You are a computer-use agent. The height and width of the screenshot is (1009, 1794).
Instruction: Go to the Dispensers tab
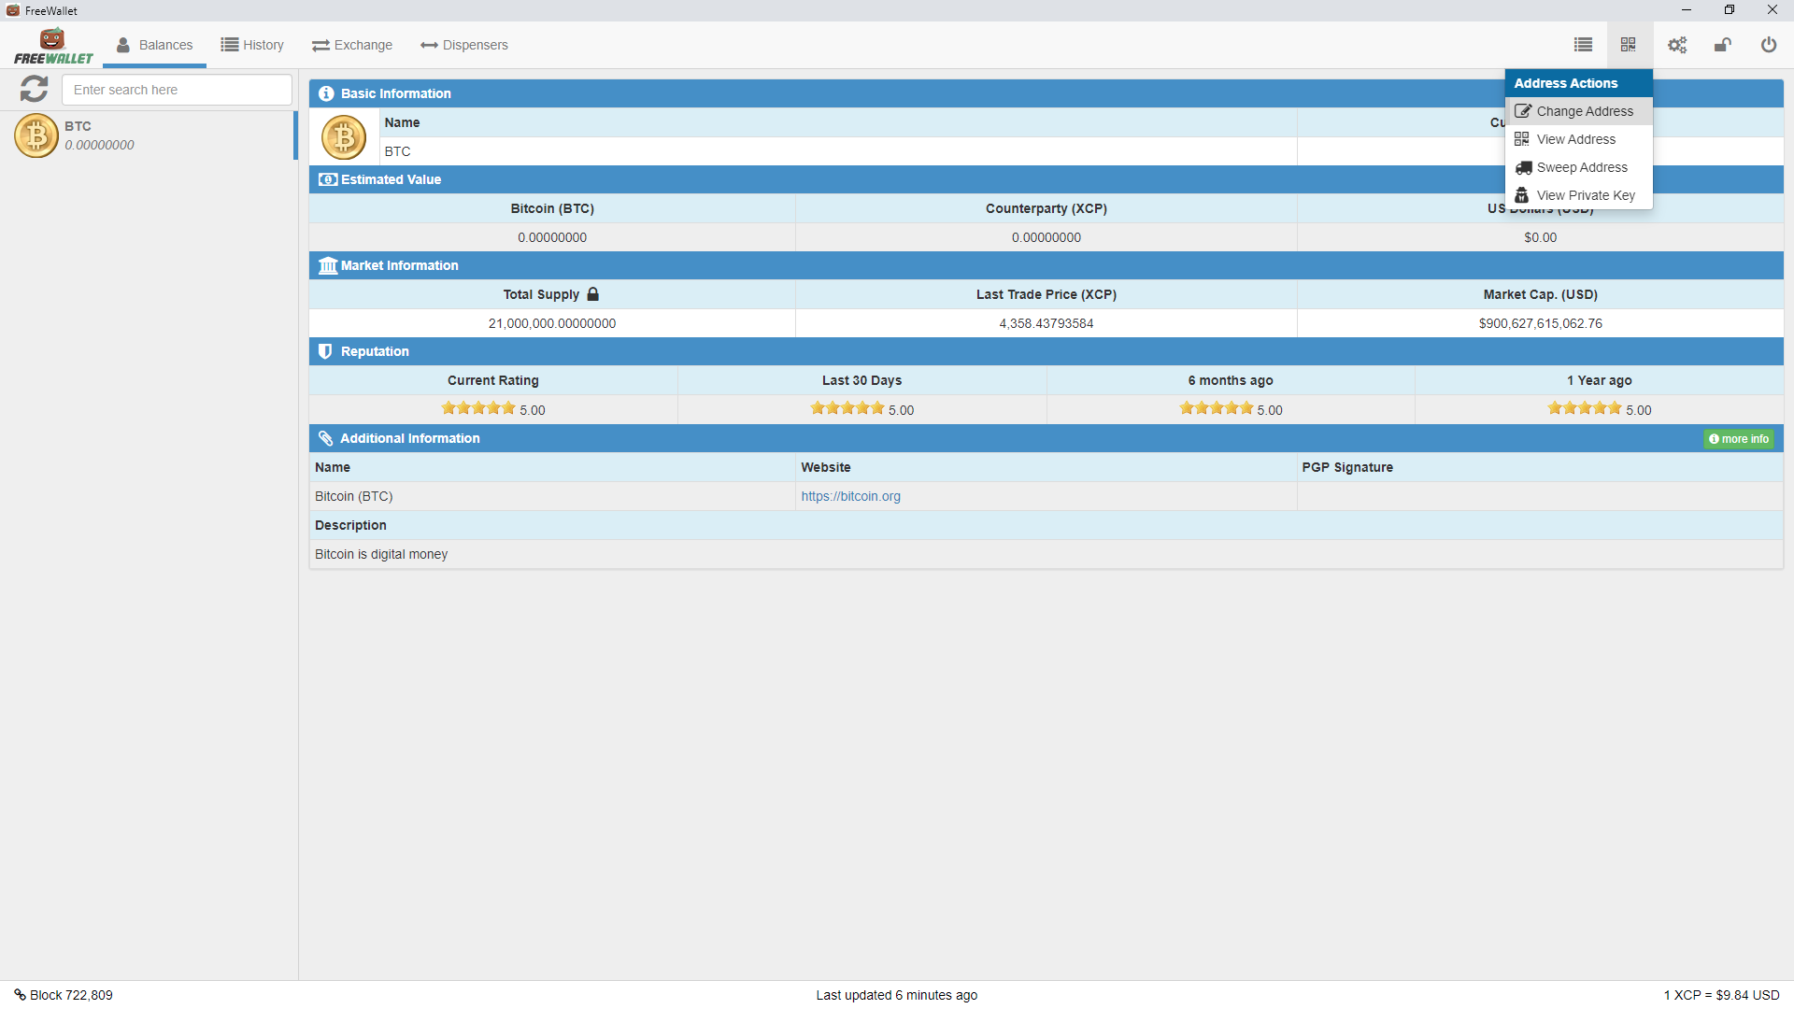click(x=464, y=45)
